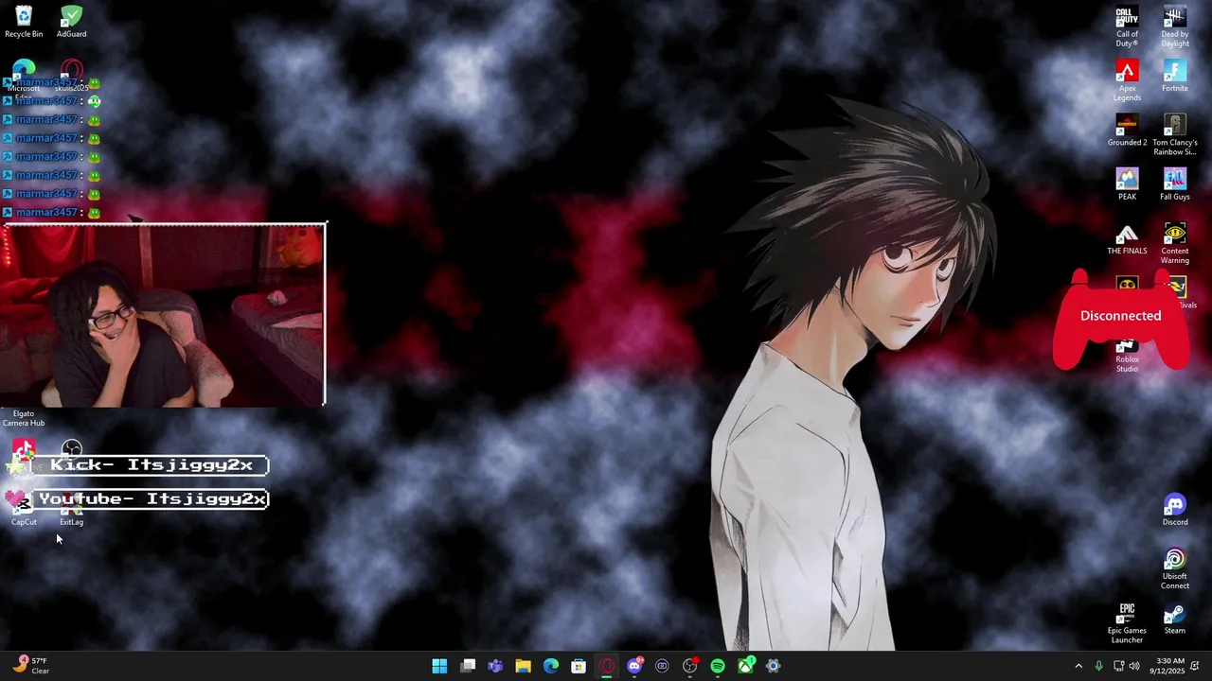Launch the Steam desktop shortcut
Viewport: 1212px width, 681px height.
click(1175, 620)
